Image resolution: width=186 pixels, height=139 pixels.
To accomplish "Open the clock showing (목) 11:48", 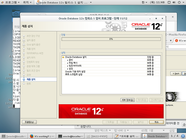I will coord(157,2).
